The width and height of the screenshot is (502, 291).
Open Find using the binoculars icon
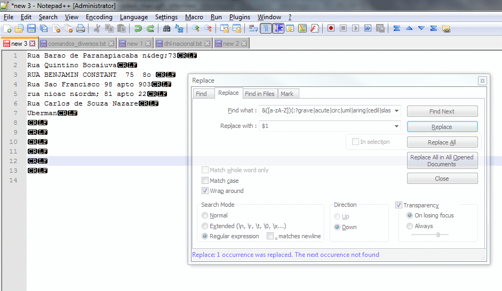click(x=167, y=28)
